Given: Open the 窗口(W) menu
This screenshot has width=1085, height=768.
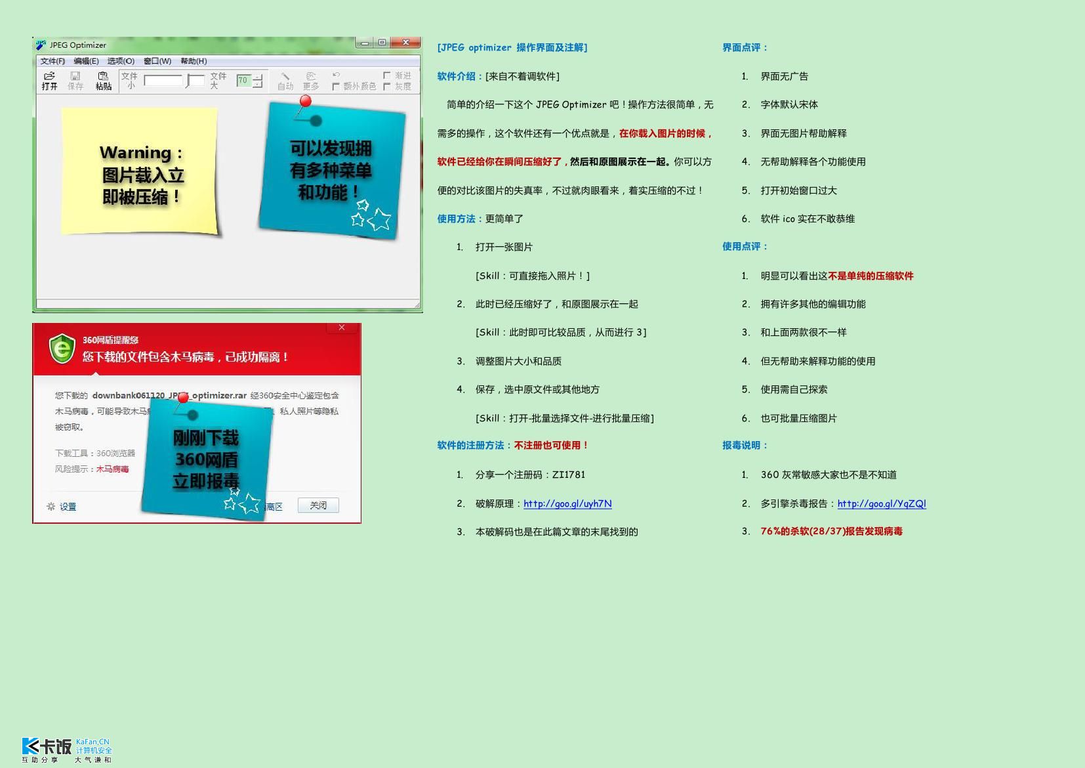Looking at the screenshot, I should tap(157, 61).
